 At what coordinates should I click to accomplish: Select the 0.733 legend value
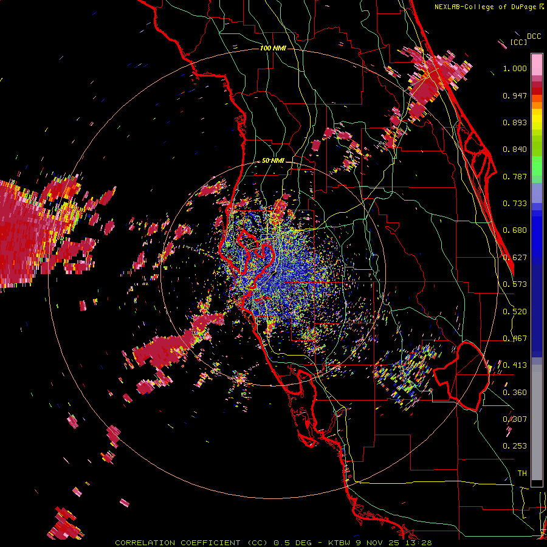pos(515,204)
